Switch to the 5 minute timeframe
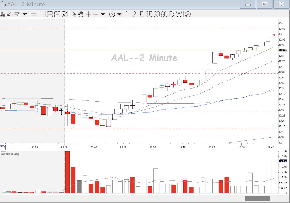Viewport: 290px width, 203px height. (142, 14)
